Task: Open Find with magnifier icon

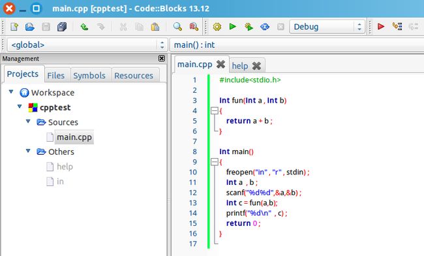Action: (x=177, y=27)
